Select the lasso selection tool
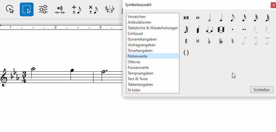Viewport: 276px width, 132px height. (11, 9)
